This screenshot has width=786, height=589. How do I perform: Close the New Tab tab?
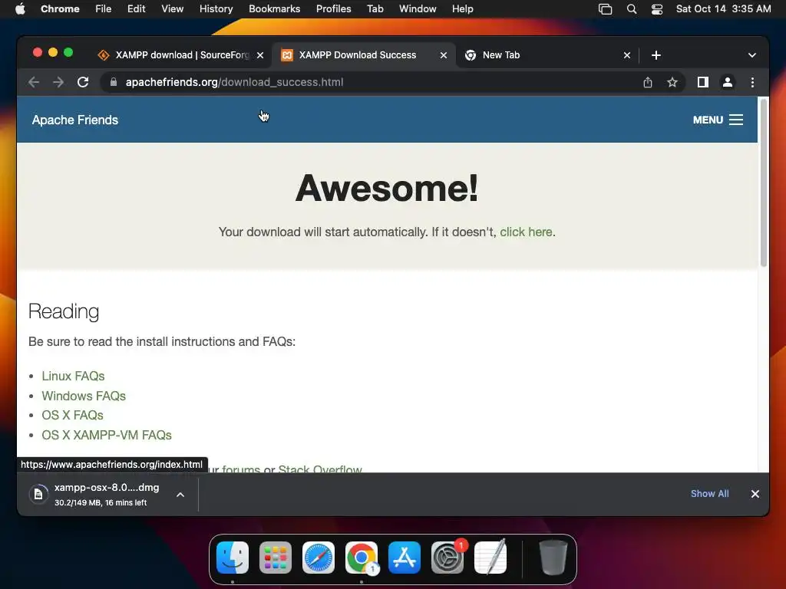pyautogui.click(x=627, y=55)
